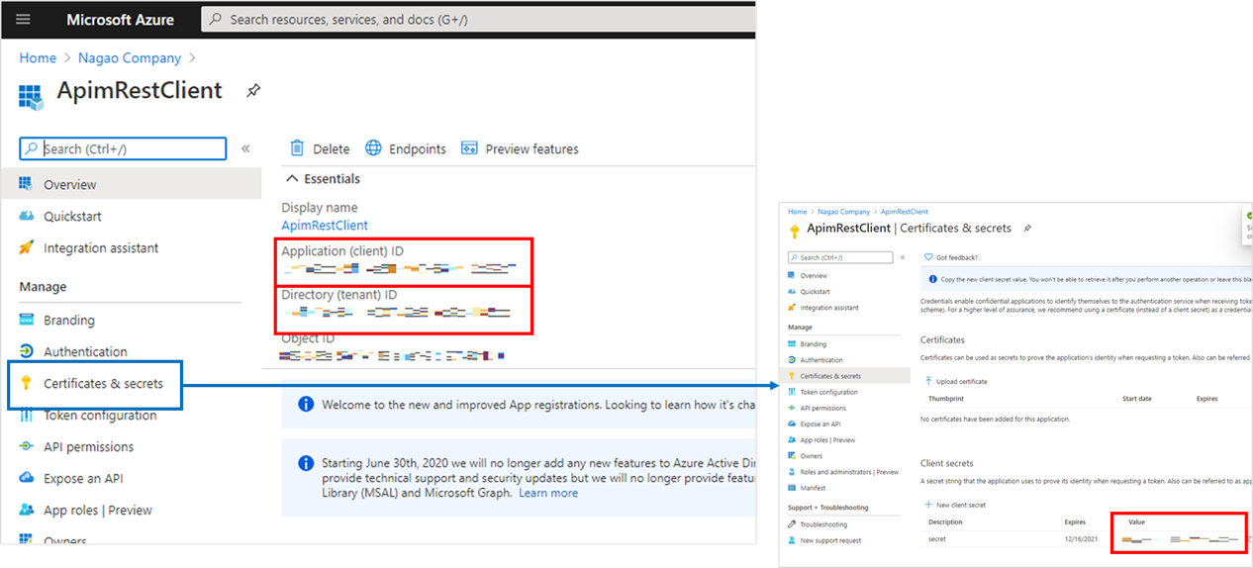Collapse the Essentials section
This screenshot has height=568, width=1253.
pyautogui.click(x=323, y=179)
